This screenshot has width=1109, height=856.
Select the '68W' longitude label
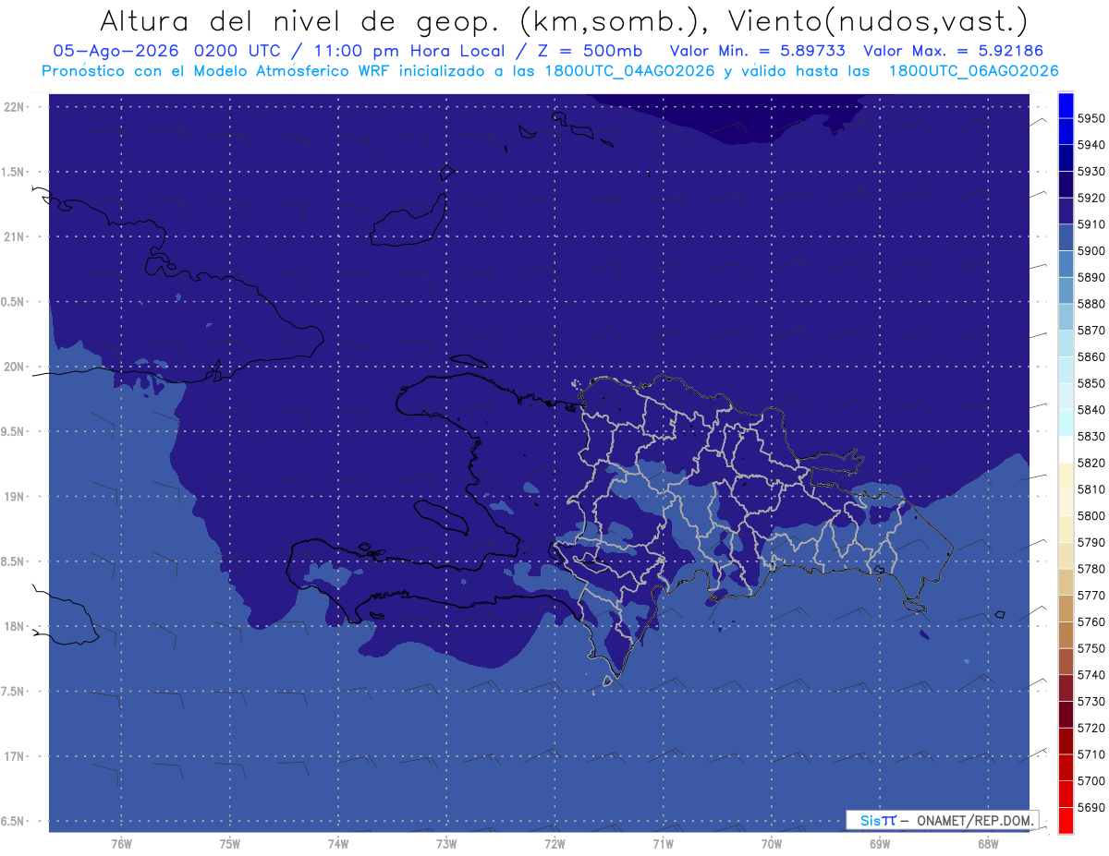(x=987, y=844)
